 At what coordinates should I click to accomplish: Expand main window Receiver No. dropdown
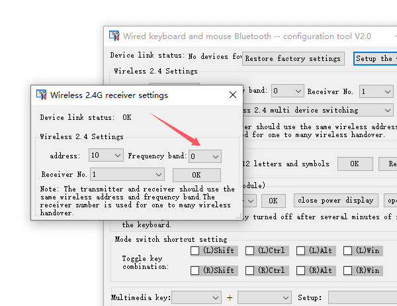point(376,91)
